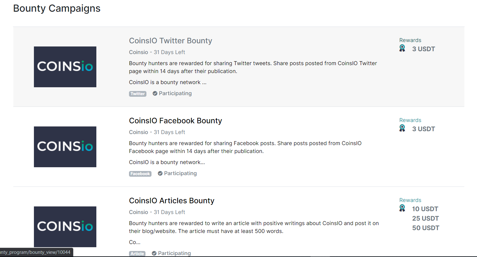Click the Articles Bounty reward ribbon icon
The height and width of the screenshot is (257, 477).
(402, 208)
